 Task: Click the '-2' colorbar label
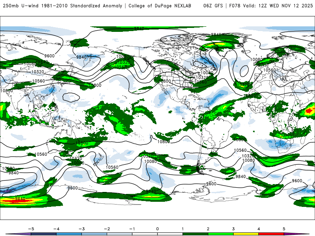pyautogui.click(x=107, y=229)
